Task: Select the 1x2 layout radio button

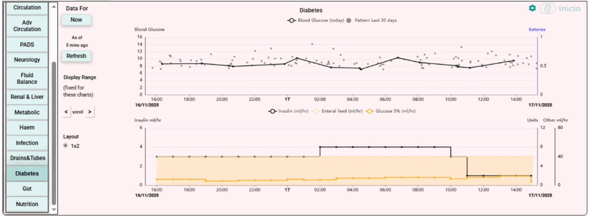Action: 65,146
